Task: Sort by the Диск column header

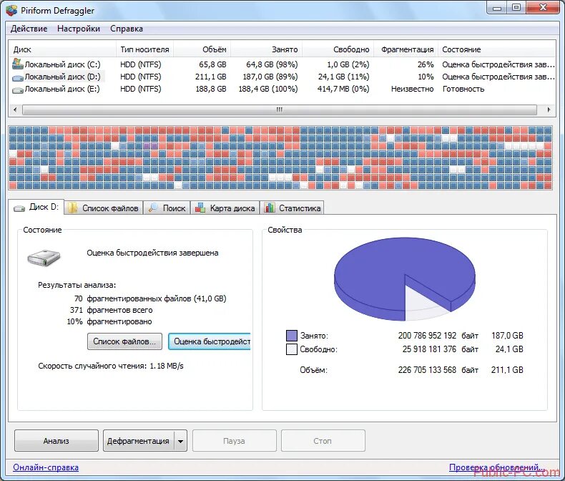Action: pos(62,49)
